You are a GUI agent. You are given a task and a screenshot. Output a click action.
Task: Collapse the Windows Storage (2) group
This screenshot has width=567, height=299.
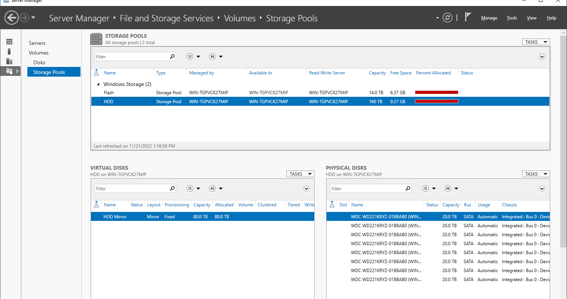(98, 84)
